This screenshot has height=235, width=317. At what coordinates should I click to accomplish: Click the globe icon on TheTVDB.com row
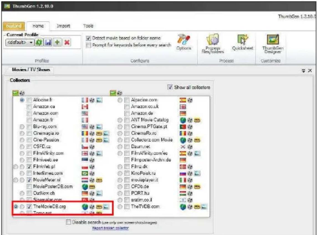(x=183, y=207)
